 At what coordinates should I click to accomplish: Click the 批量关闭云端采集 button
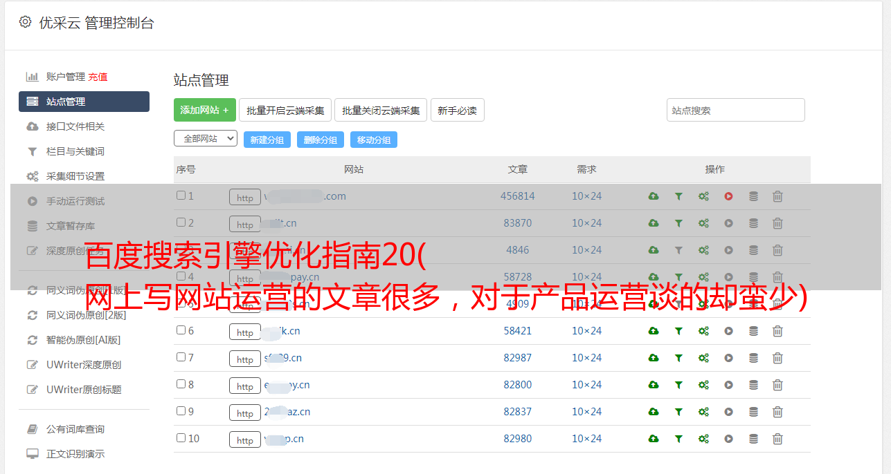[x=381, y=110]
